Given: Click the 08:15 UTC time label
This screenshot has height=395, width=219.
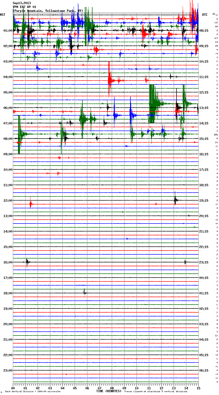Looking at the screenshot, I should pos(204,31).
